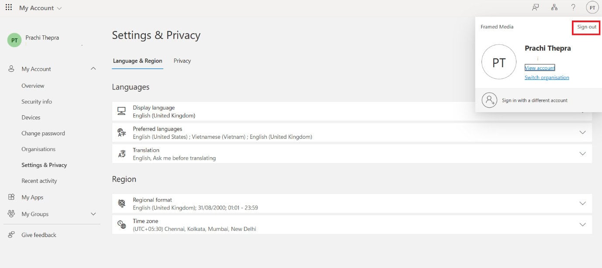Open the Switch organisation link
This screenshot has width=602, height=268.
click(547, 78)
